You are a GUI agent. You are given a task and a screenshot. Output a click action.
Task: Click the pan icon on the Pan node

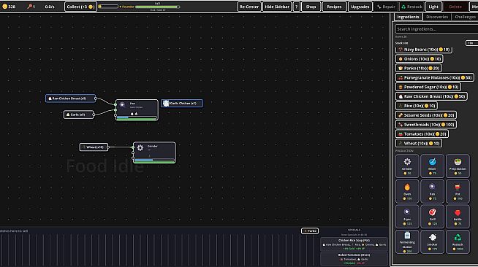[122, 104]
